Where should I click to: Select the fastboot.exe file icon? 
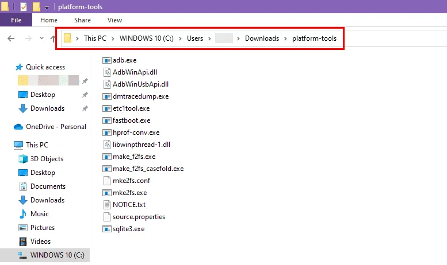(106, 120)
